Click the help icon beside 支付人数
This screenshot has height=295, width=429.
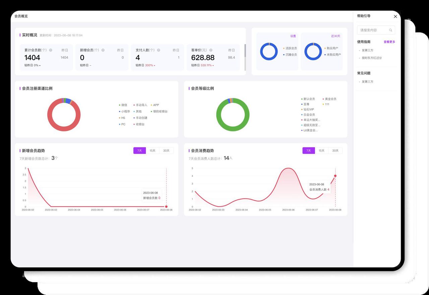point(159,50)
